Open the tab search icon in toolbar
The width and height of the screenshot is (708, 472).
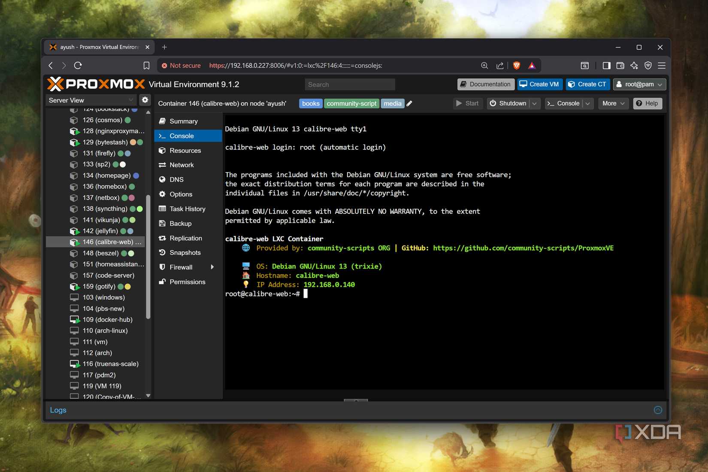584,66
